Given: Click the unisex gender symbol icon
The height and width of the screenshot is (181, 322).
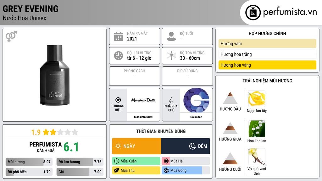Looking at the screenshot, I should click(x=11, y=36).
